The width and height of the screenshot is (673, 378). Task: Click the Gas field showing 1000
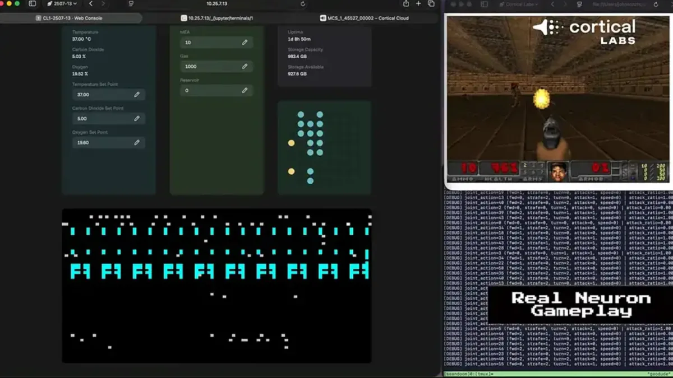(x=216, y=66)
